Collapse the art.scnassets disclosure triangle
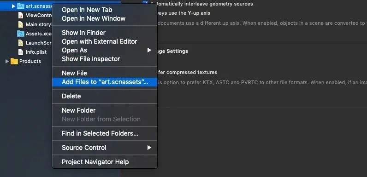The width and height of the screenshot is (367, 177). click(13, 6)
